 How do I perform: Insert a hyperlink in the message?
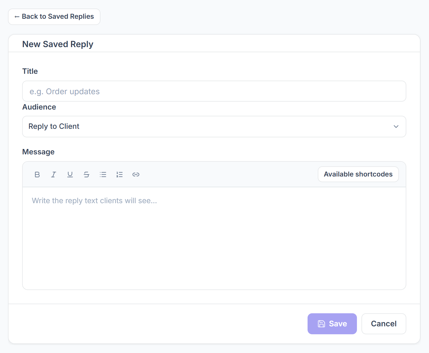(x=136, y=175)
